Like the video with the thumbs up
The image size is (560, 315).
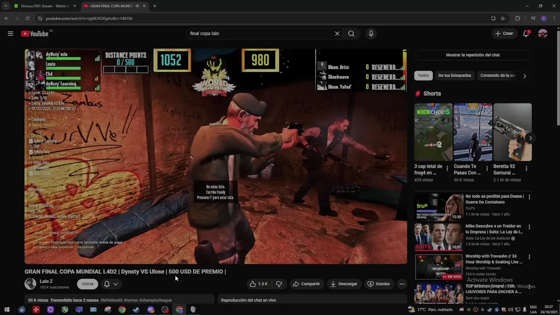coord(259,284)
